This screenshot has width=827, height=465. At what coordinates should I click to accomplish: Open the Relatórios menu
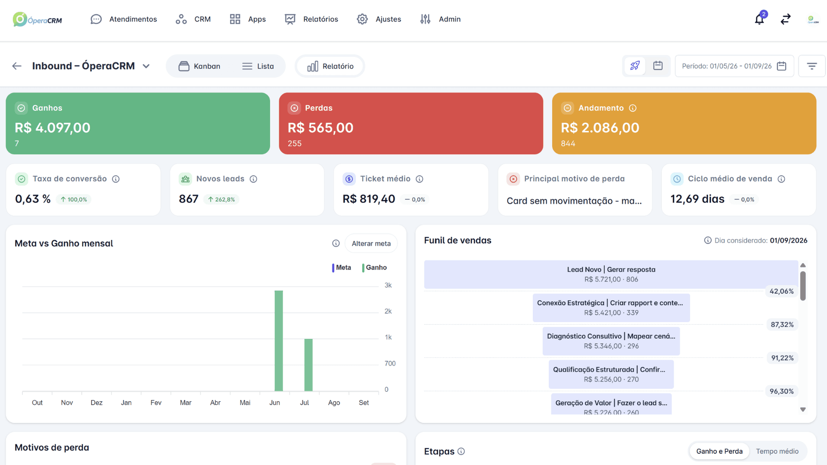[x=311, y=19]
